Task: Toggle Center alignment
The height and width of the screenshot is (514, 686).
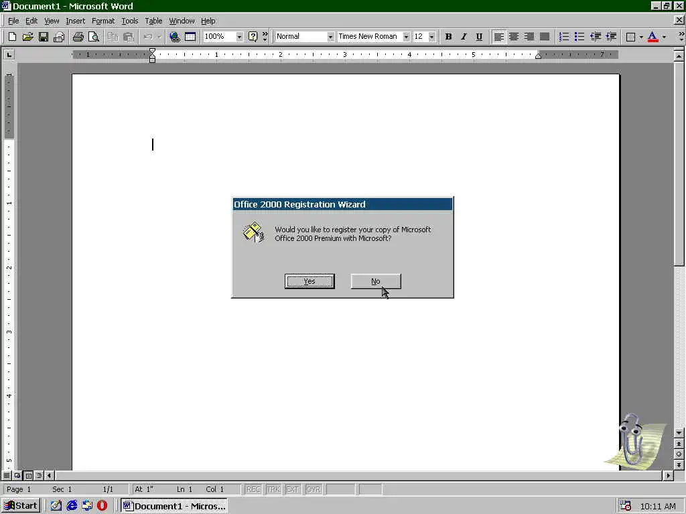Action: click(514, 37)
